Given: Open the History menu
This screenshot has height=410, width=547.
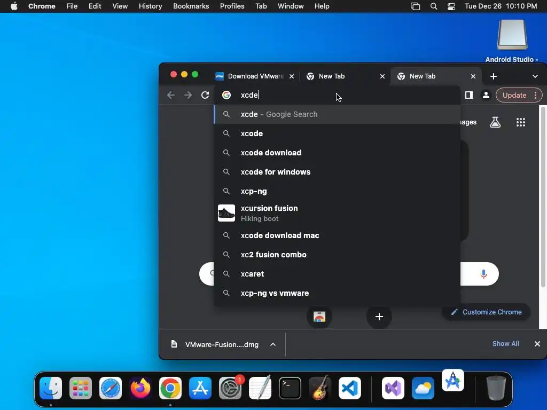Looking at the screenshot, I should tap(150, 6).
